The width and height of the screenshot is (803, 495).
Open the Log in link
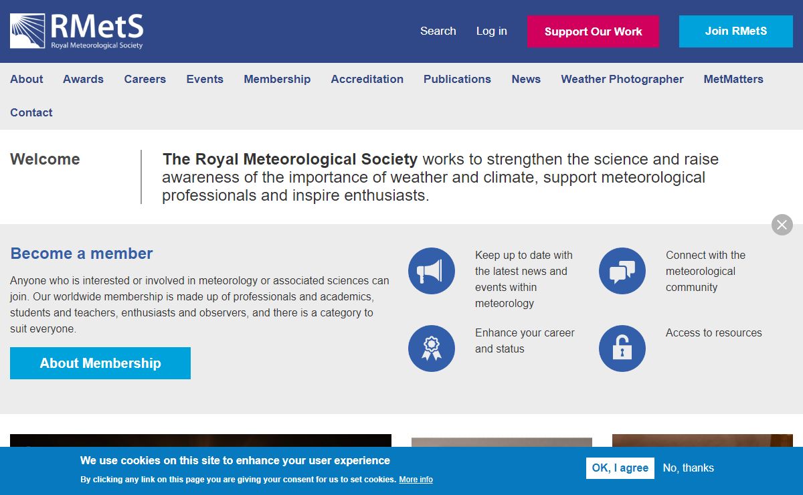pyautogui.click(x=492, y=31)
